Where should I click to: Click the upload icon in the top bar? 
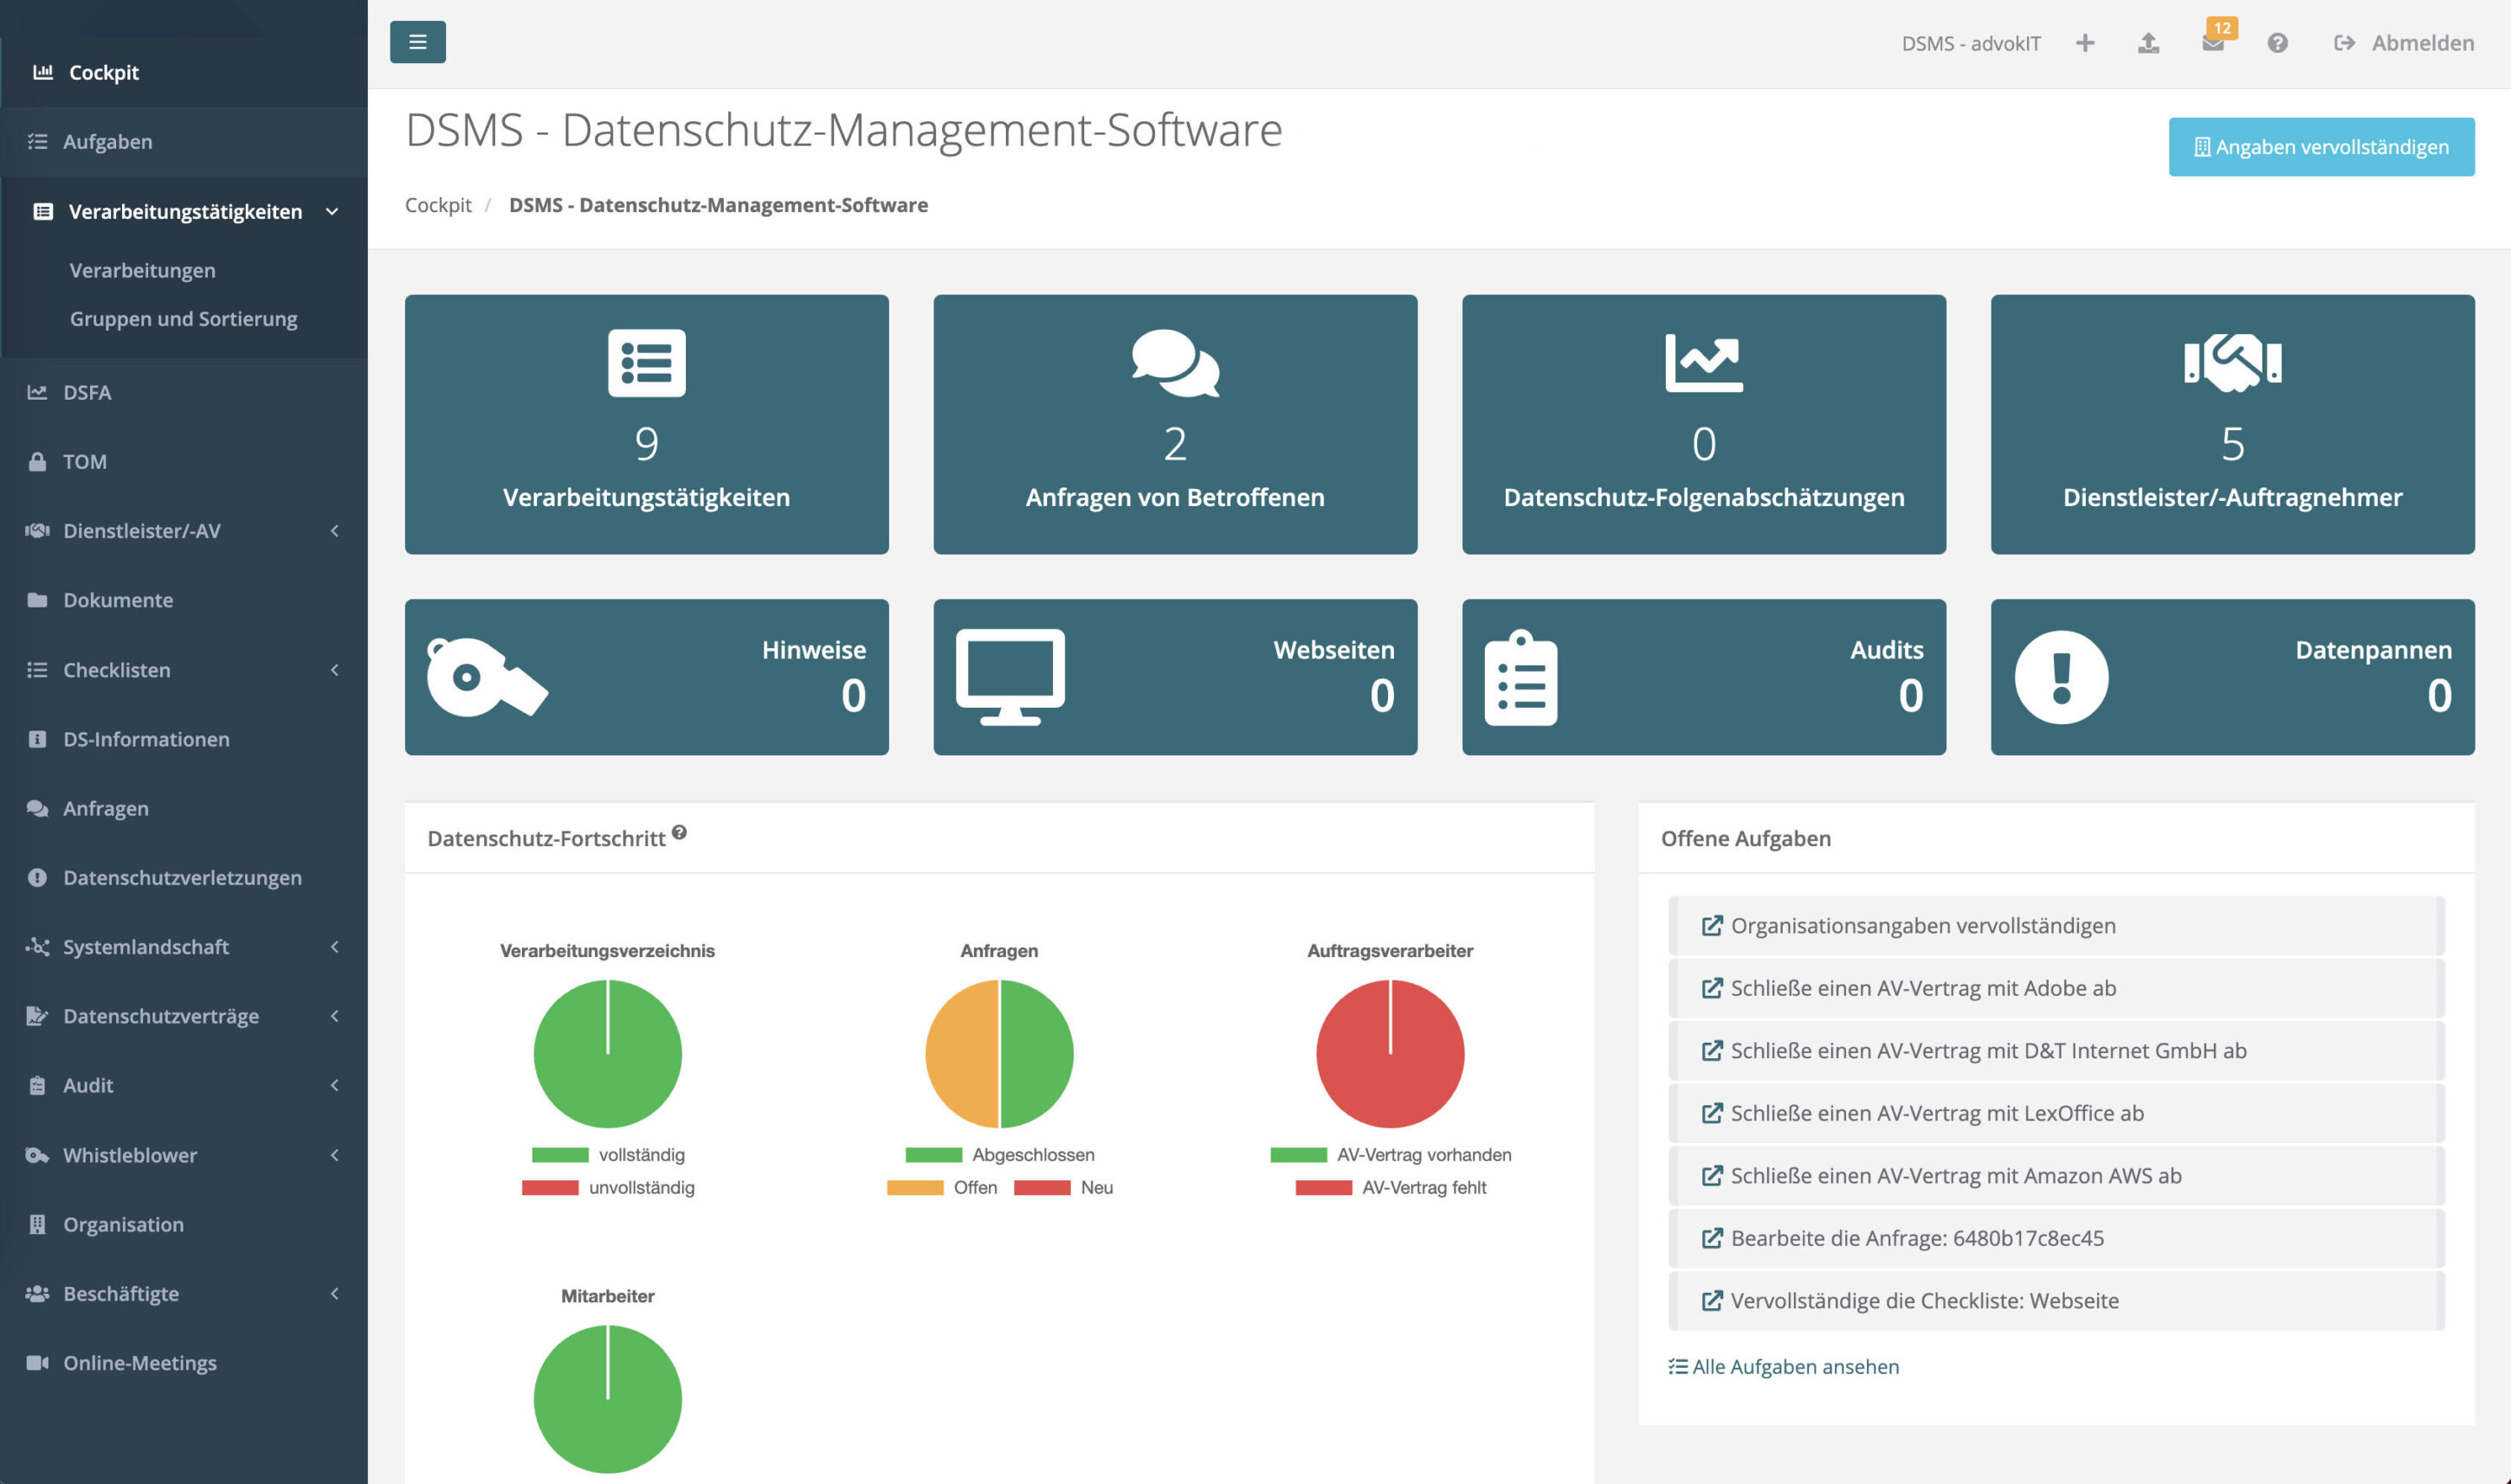(x=2149, y=43)
